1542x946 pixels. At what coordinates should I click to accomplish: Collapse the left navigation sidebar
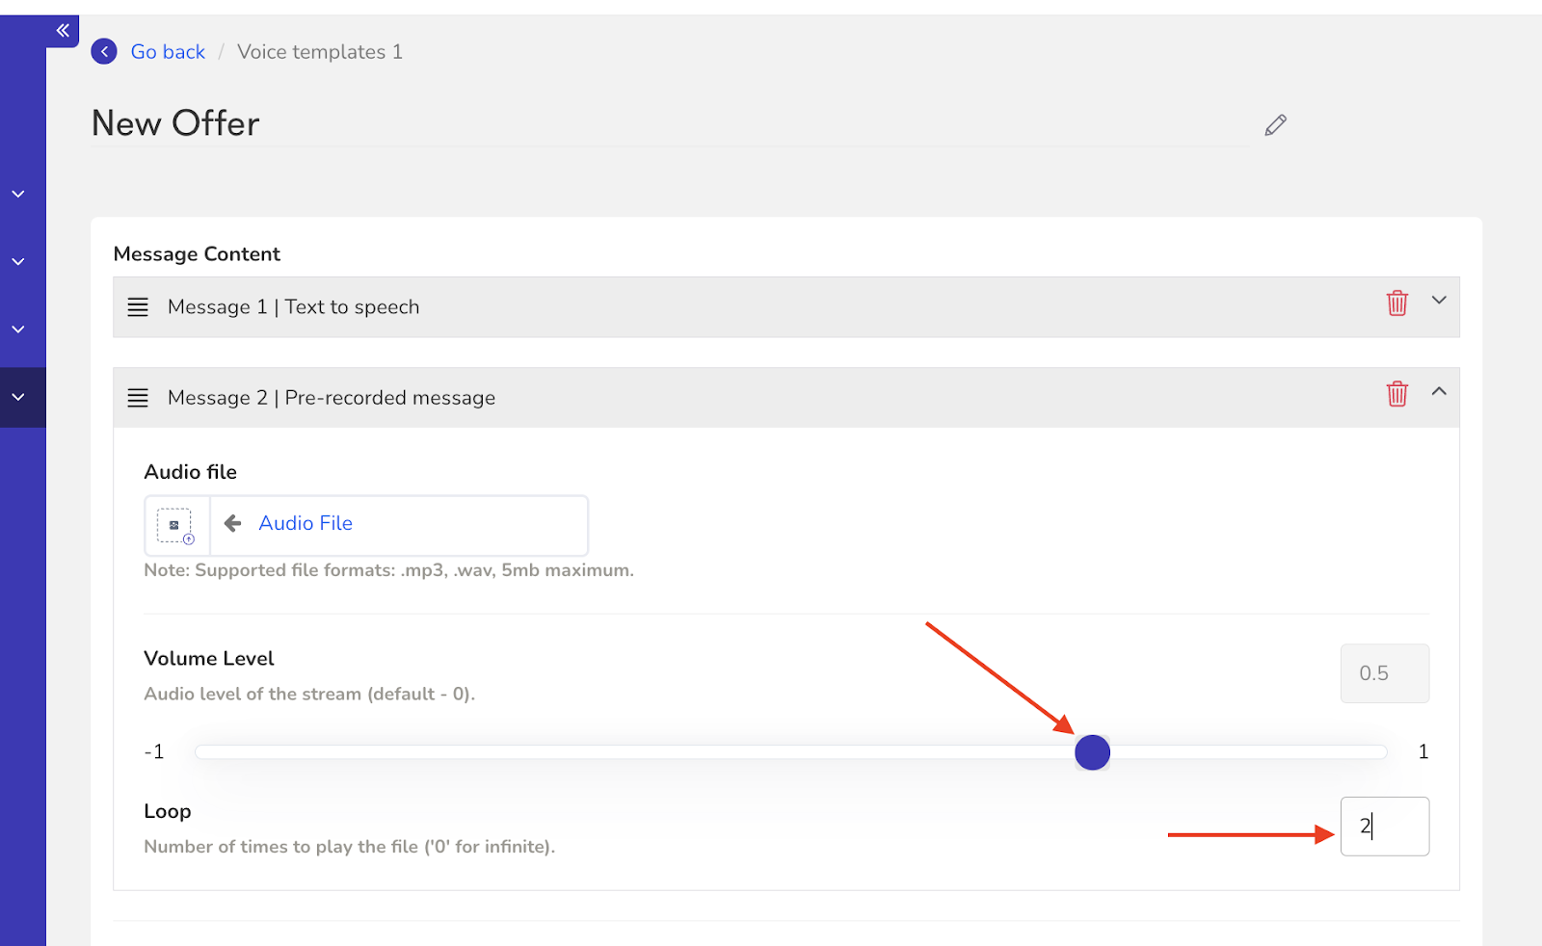(64, 30)
